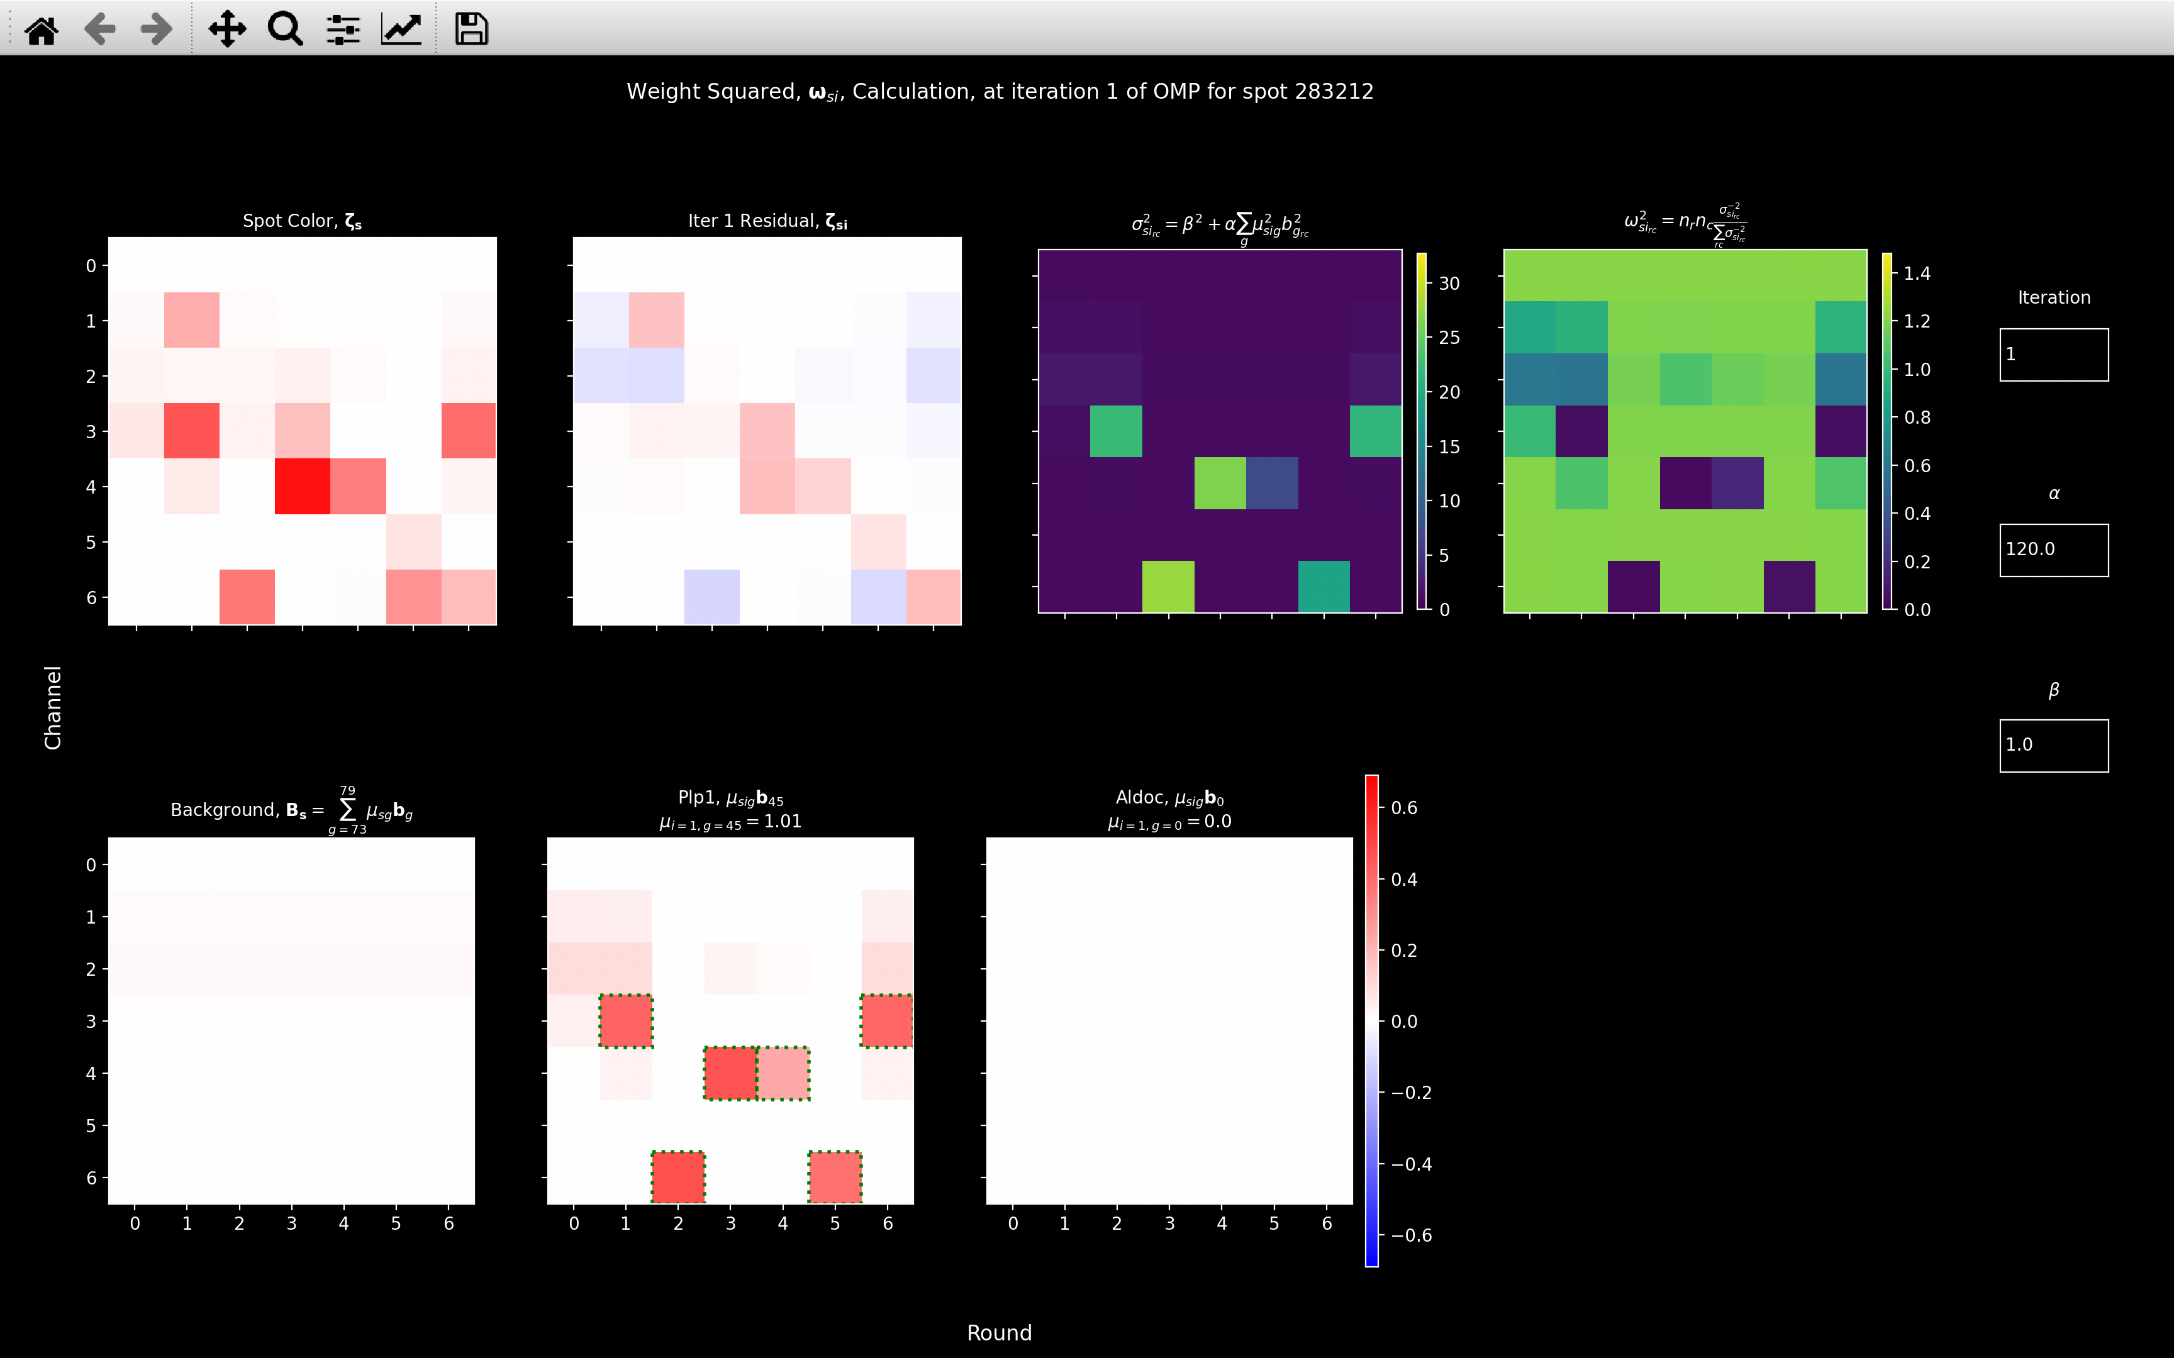Image resolution: width=2174 pixels, height=1358 pixels.
Task: Click the red-blue colorbar beside Aldoc
Action: pos(1372,1021)
